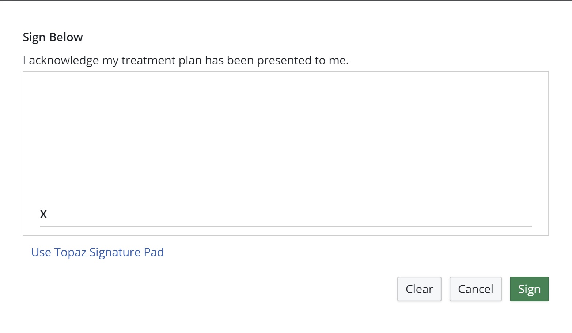
Task: Click the Clear button left of Cancel
Action: [419, 289]
